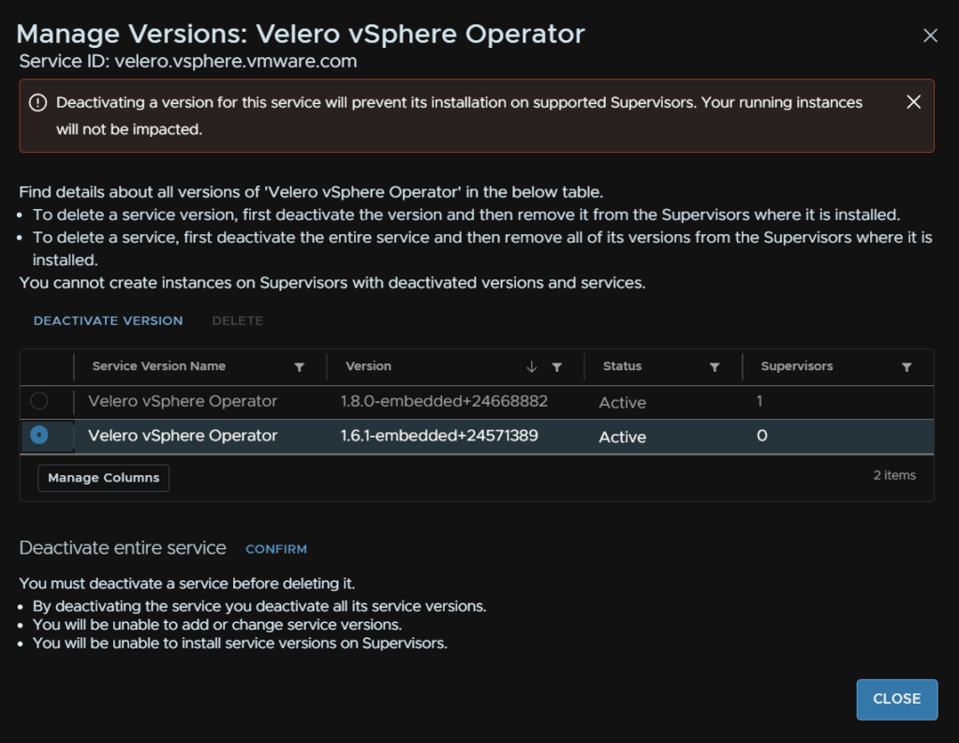Click CONFIRM to deactivate entire service
This screenshot has width=959, height=743.
click(x=276, y=549)
